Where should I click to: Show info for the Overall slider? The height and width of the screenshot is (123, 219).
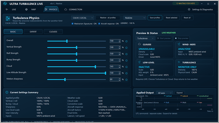[126, 41]
